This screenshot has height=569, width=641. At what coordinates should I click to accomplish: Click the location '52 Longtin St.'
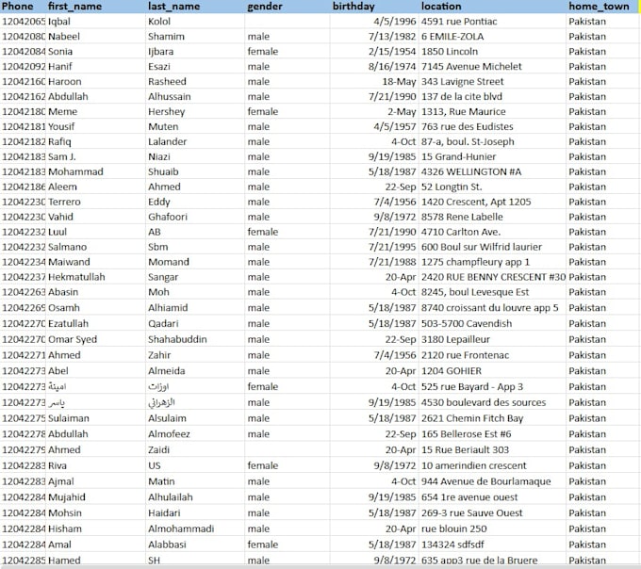452,187
